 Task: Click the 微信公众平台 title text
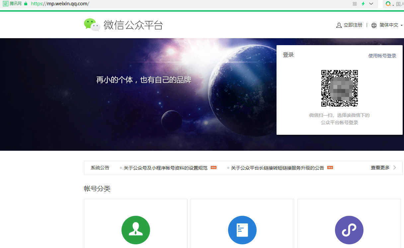133,25
